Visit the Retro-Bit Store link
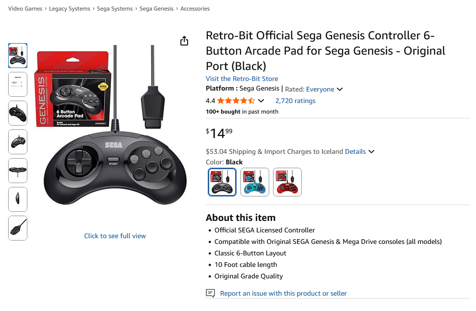Viewport: 476px width, 311px height. 242,79
